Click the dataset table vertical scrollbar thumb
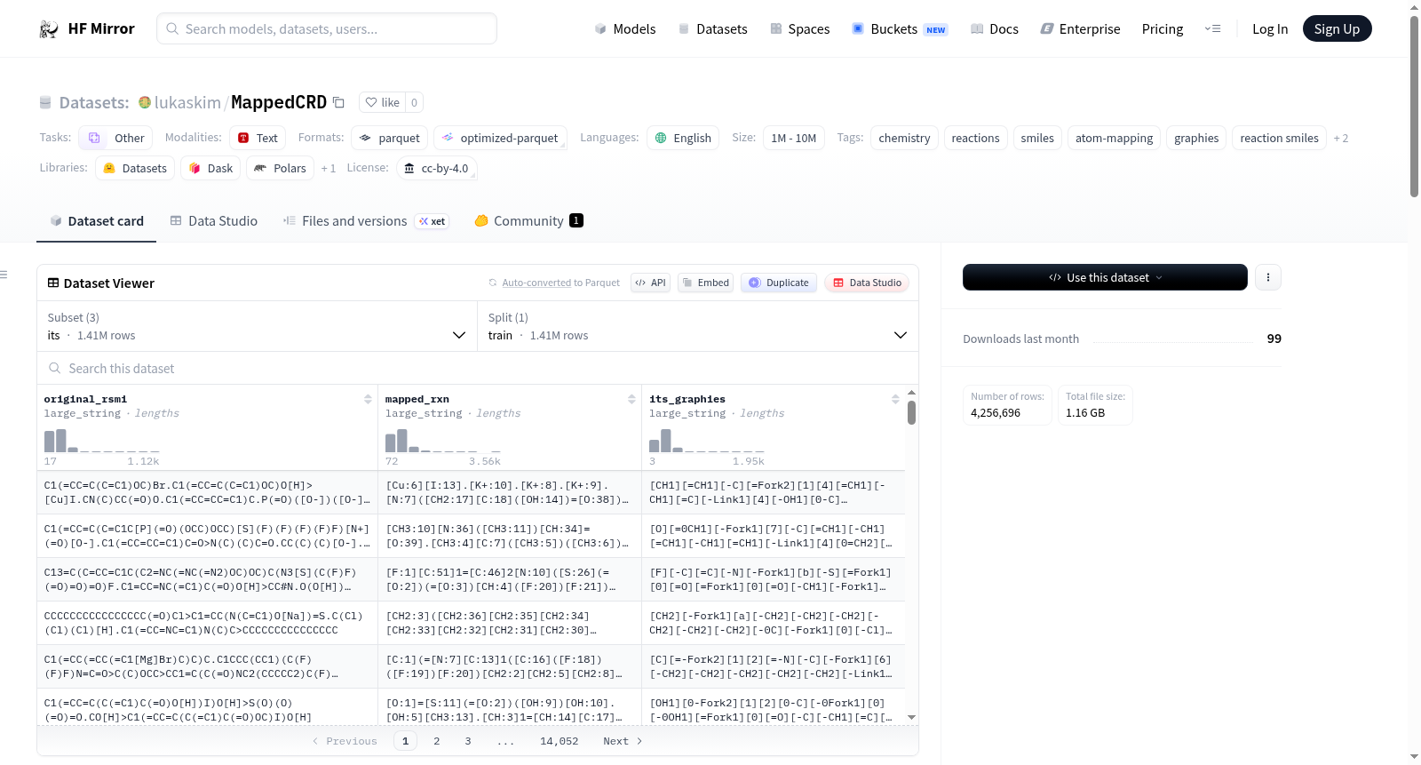The width and height of the screenshot is (1421, 765). (x=911, y=412)
